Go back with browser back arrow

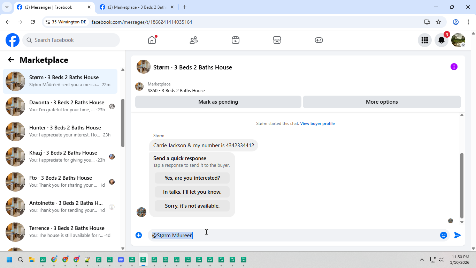tap(8, 22)
